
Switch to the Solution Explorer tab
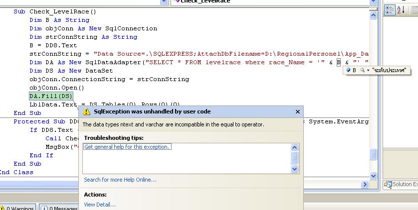(401, 184)
